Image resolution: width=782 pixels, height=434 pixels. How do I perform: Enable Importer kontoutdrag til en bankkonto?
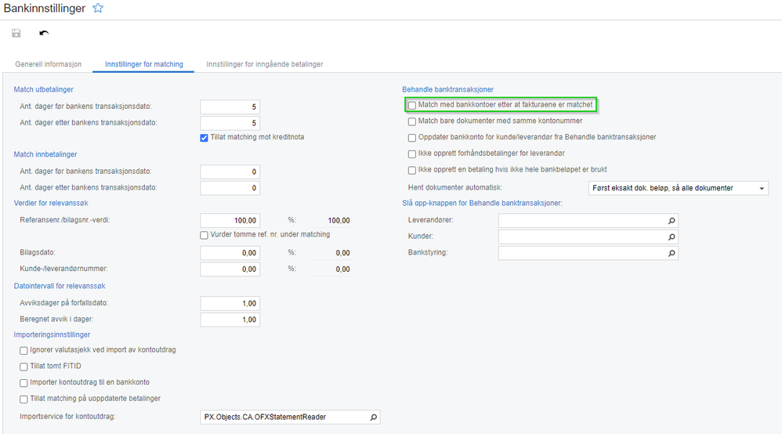[x=24, y=383]
